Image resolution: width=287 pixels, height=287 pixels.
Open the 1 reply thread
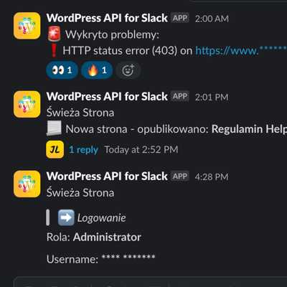pyautogui.click(x=83, y=150)
